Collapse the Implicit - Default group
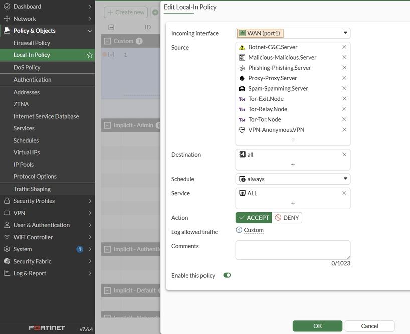 tap(107, 290)
